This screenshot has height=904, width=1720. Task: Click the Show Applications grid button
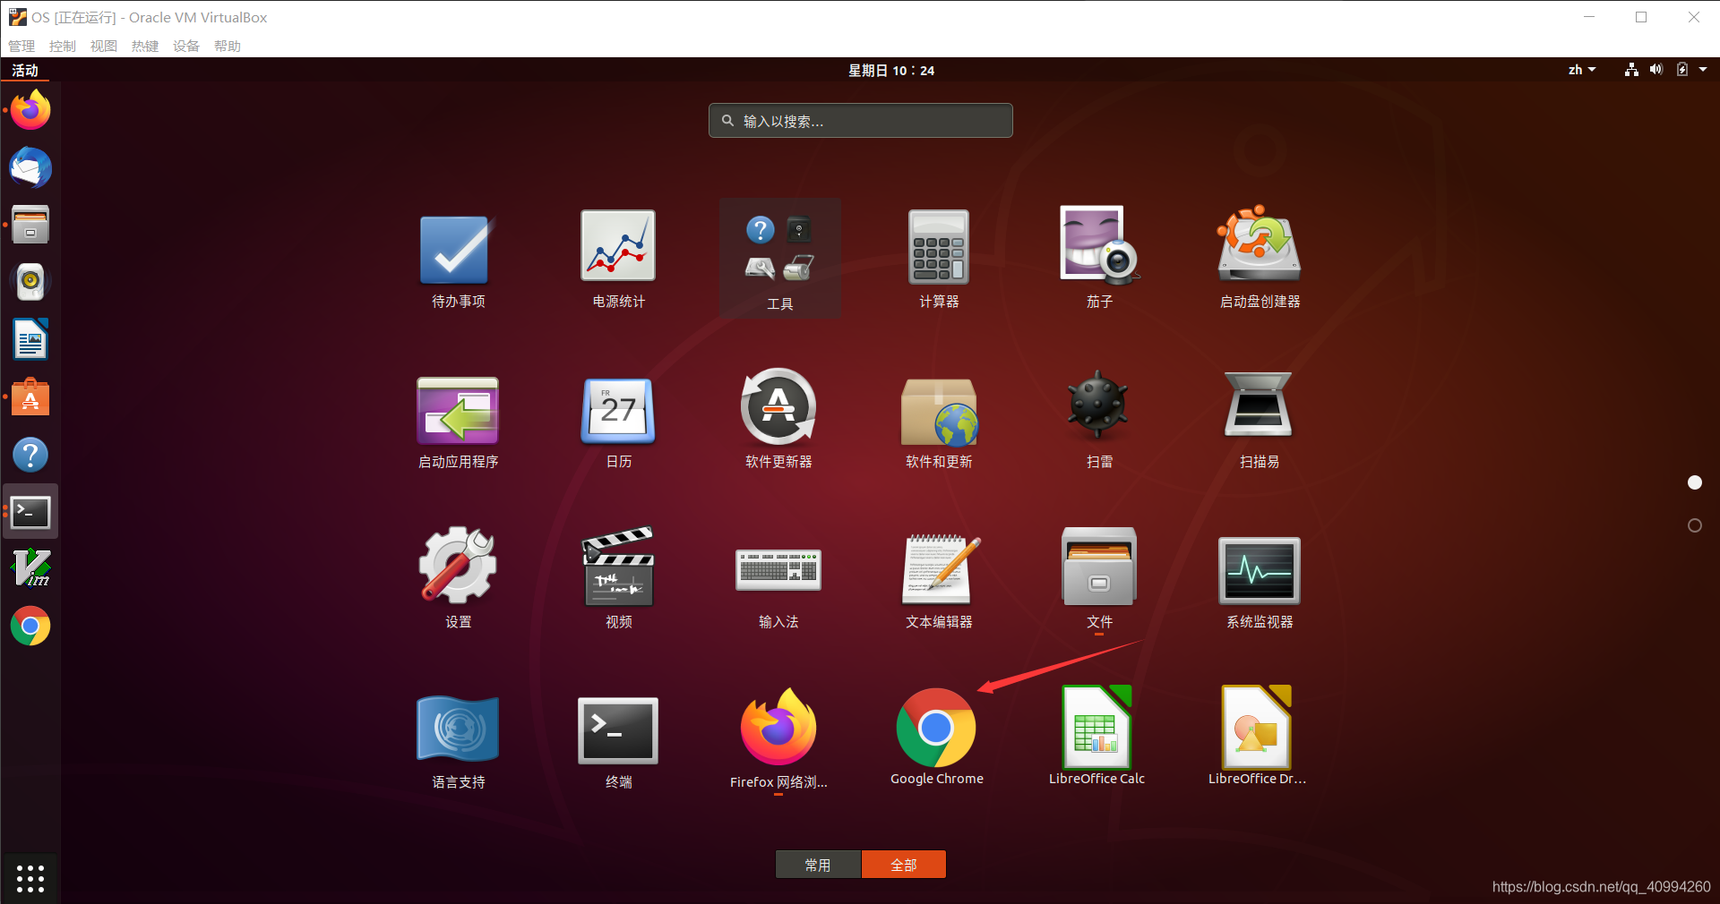pyautogui.click(x=30, y=878)
